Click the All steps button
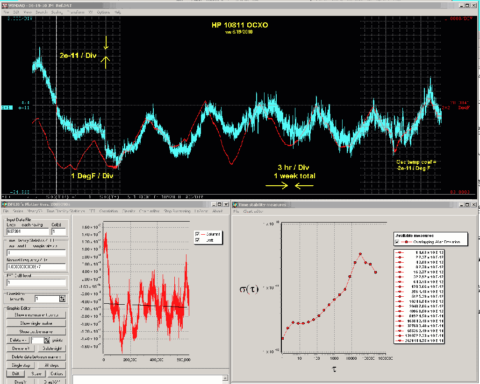The image size is (480, 384). [x=52, y=365]
